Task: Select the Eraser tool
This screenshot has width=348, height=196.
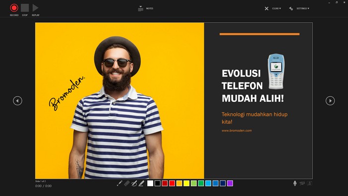Action: (127, 183)
